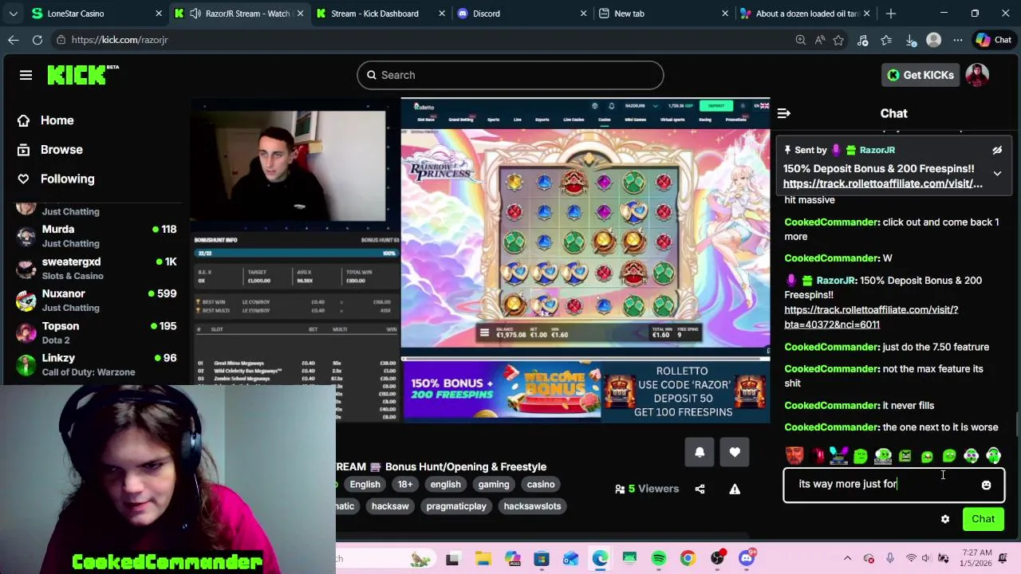Collapse the chat panel arrow icon

tap(783, 113)
